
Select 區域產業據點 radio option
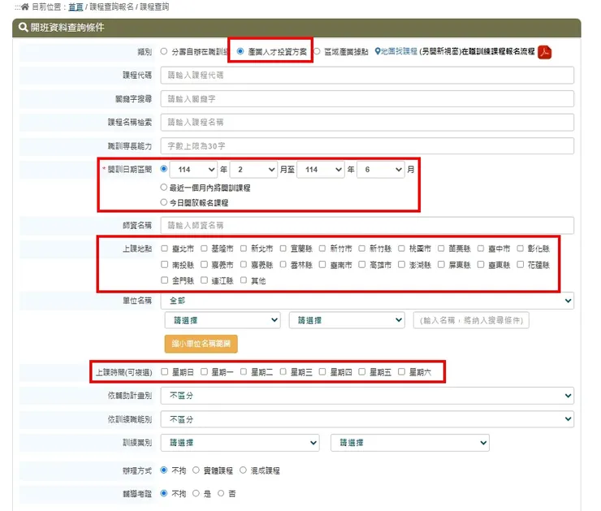point(317,51)
